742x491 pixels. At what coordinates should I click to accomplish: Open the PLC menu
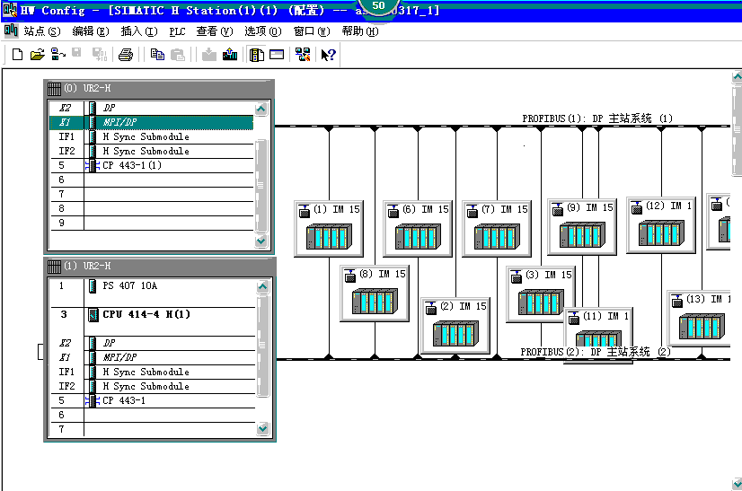[x=178, y=31]
